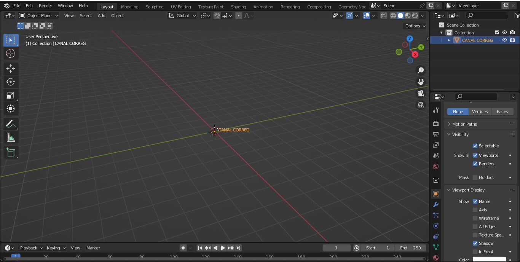Select the Move tool in toolbar
Image resolution: width=520 pixels, height=262 pixels.
click(x=11, y=69)
